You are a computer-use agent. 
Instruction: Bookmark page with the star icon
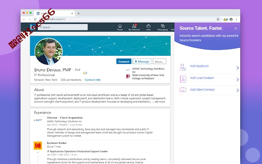point(218,19)
